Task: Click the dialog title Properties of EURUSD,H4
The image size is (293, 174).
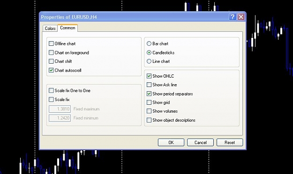Action: [69, 17]
